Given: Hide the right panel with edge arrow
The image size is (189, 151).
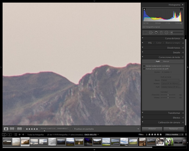Looking at the screenshot, I should point(188,67).
